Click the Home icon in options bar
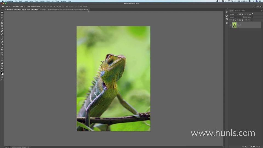263x148 pixels. tap(2, 6)
